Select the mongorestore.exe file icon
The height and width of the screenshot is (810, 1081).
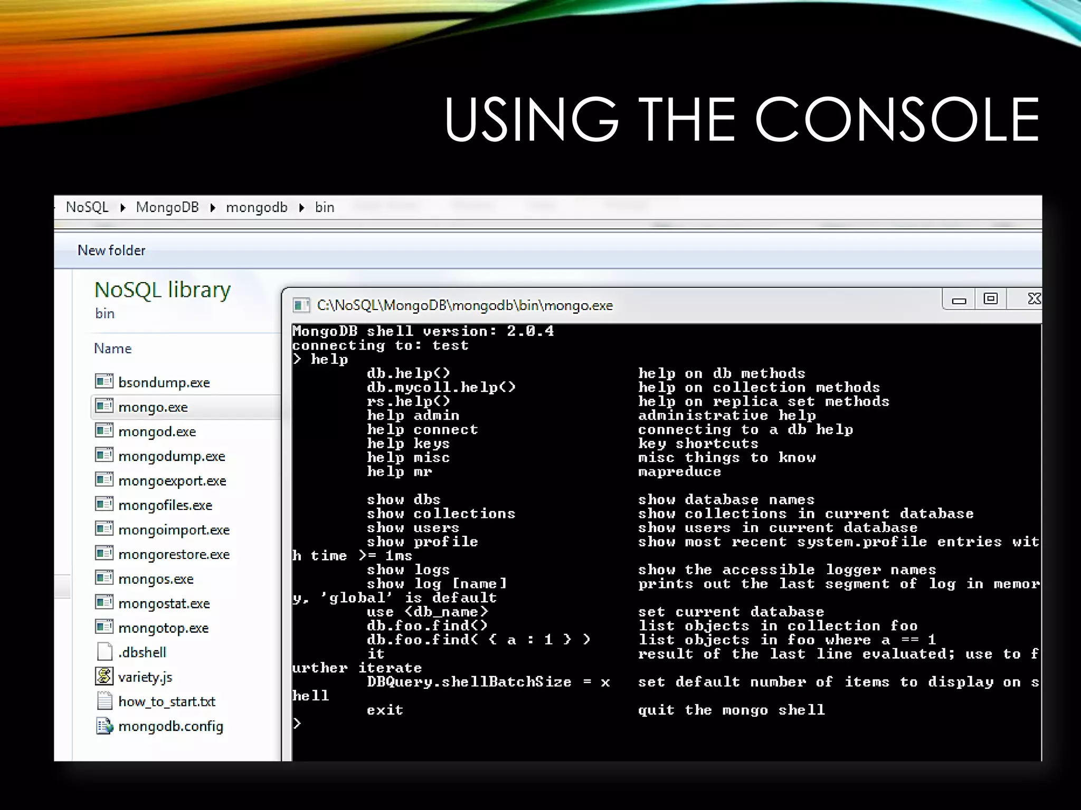pyautogui.click(x=104, y=554)
